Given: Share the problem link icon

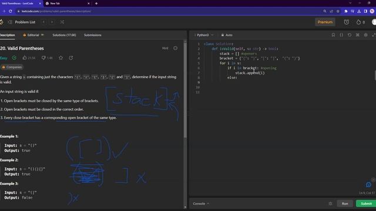Looking at the screenshot, I should tap(71, 58).
